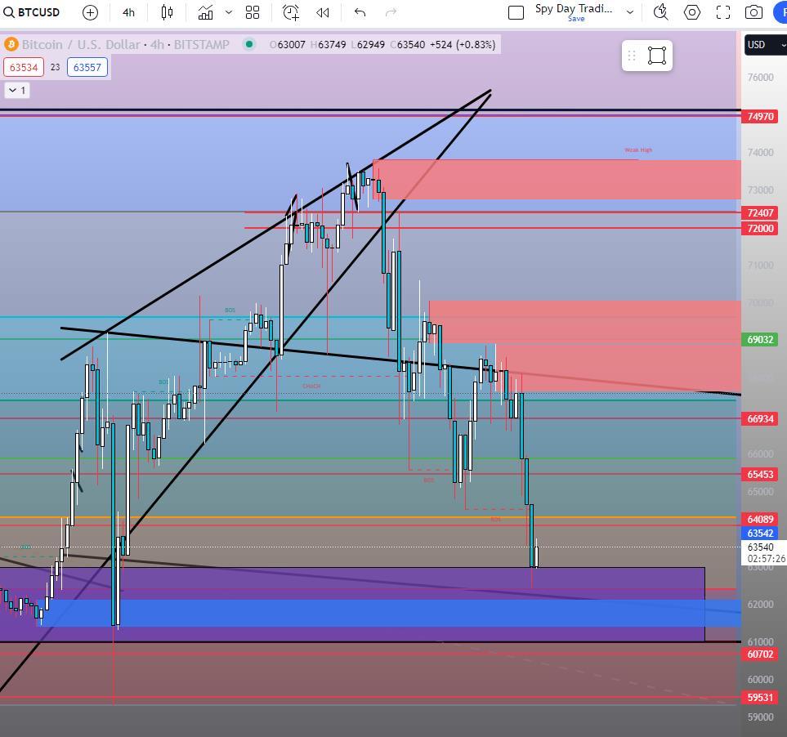Open indicator templates grid icon
787x737 pixels.
253,12
